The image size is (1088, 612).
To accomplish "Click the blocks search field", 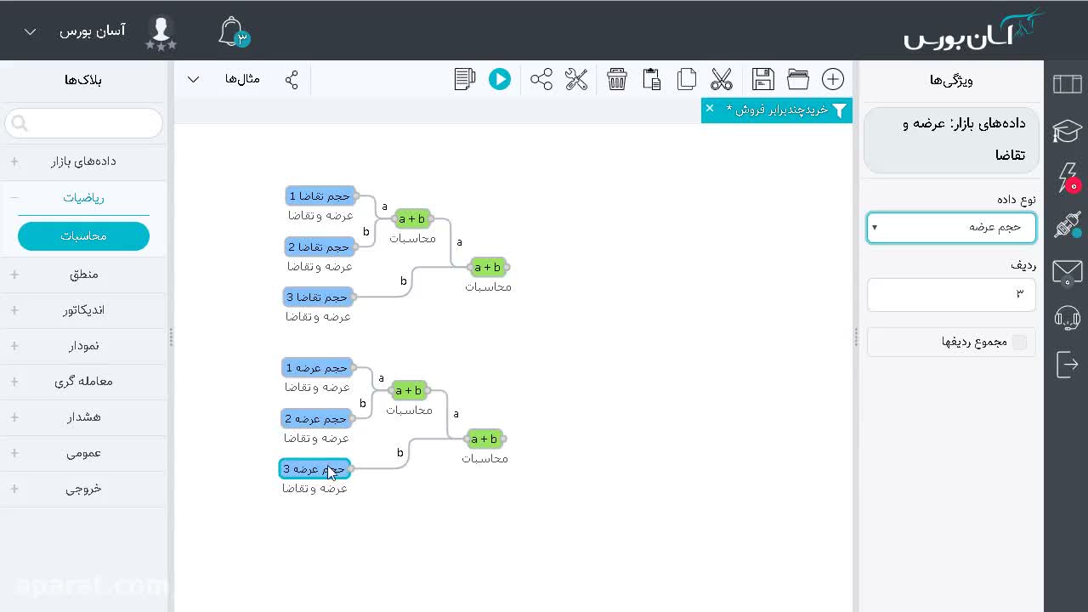I will pyautogui.click(x=83, y=123).
